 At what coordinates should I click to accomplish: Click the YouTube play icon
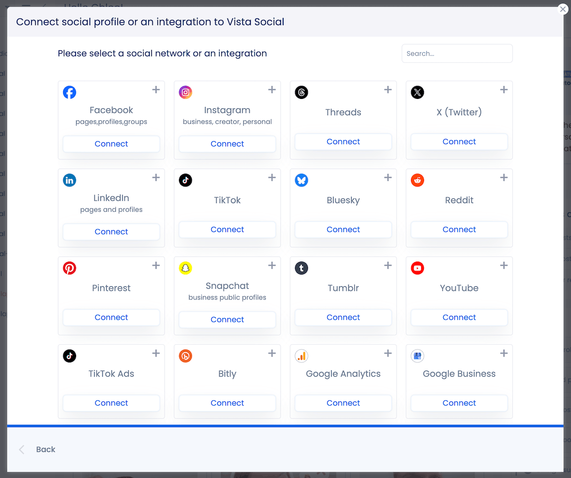pos(417,268)
